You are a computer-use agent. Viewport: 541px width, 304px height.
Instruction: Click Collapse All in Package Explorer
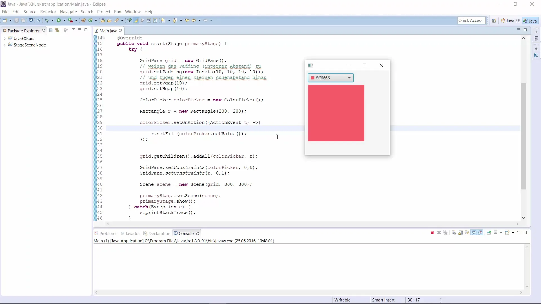50,30
